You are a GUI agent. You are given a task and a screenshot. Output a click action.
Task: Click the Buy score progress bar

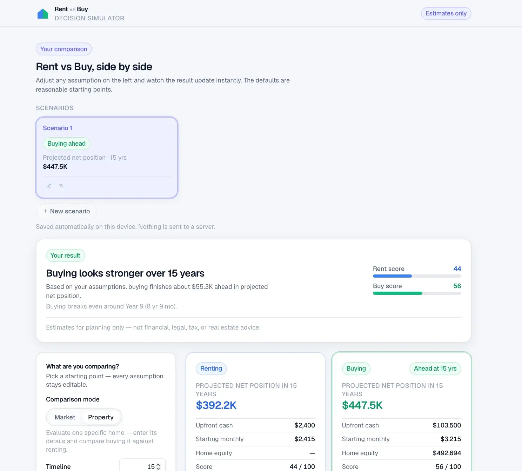point(417,293)
